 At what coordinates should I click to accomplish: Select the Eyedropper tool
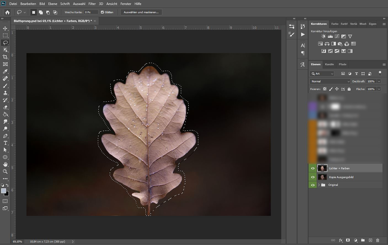(5, 71)
